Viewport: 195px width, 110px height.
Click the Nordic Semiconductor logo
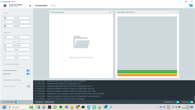[x=191, y=5]
